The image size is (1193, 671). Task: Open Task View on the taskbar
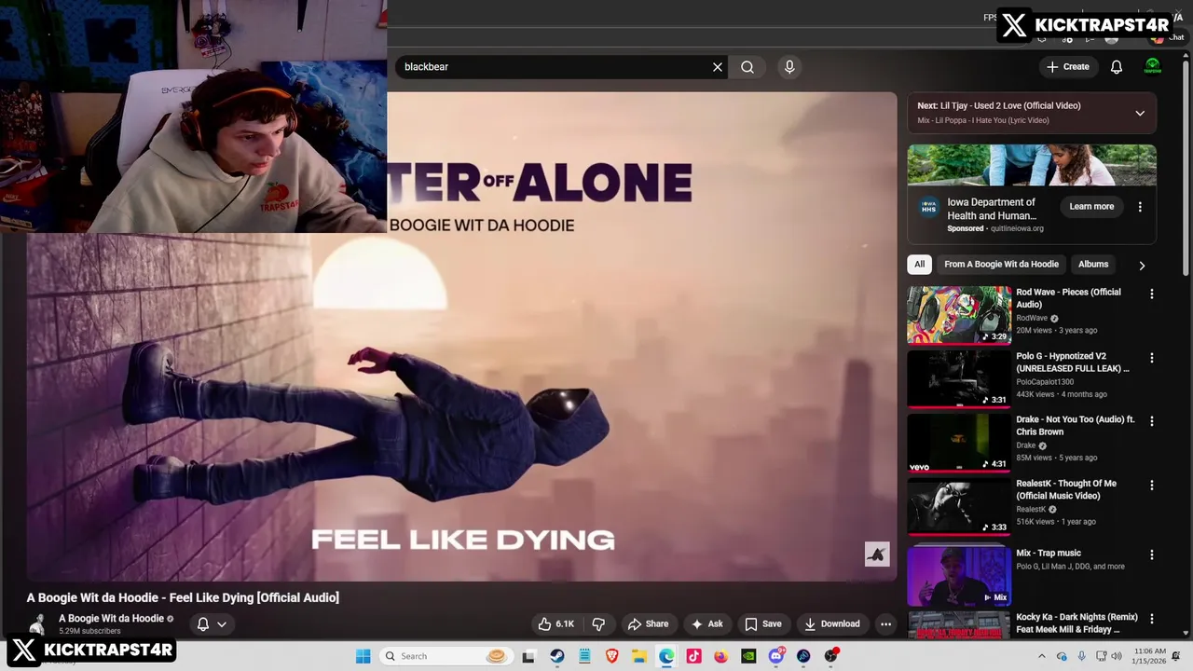528,656
